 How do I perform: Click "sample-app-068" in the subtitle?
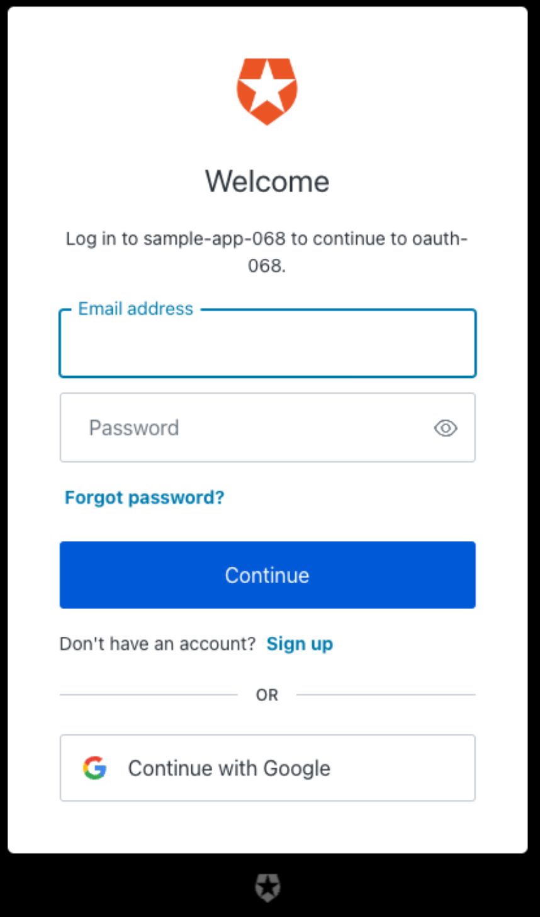pos(215,239)
